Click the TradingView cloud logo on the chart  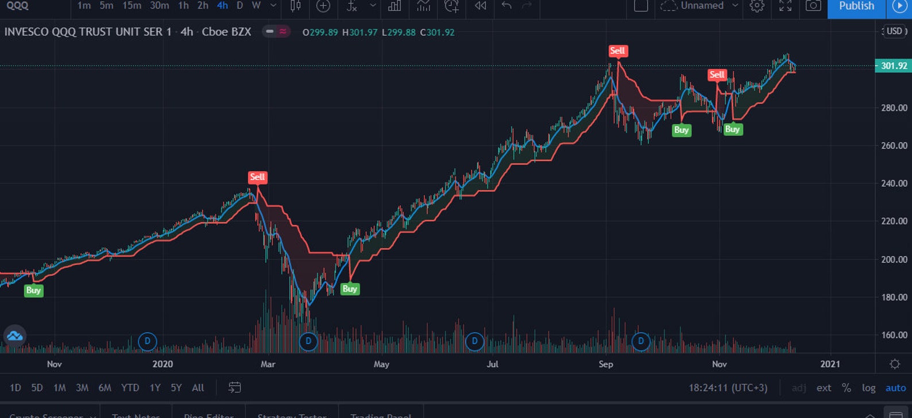click(x=14, y=335)
